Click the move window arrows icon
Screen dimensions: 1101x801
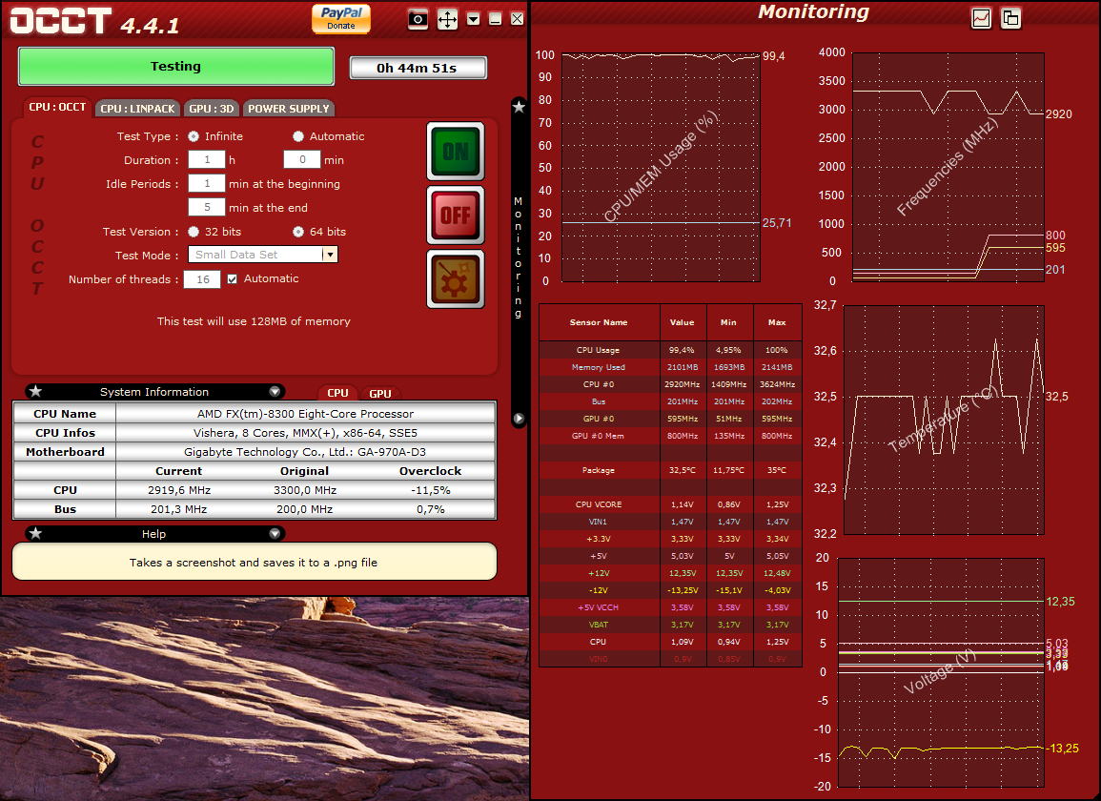point(447,19)
